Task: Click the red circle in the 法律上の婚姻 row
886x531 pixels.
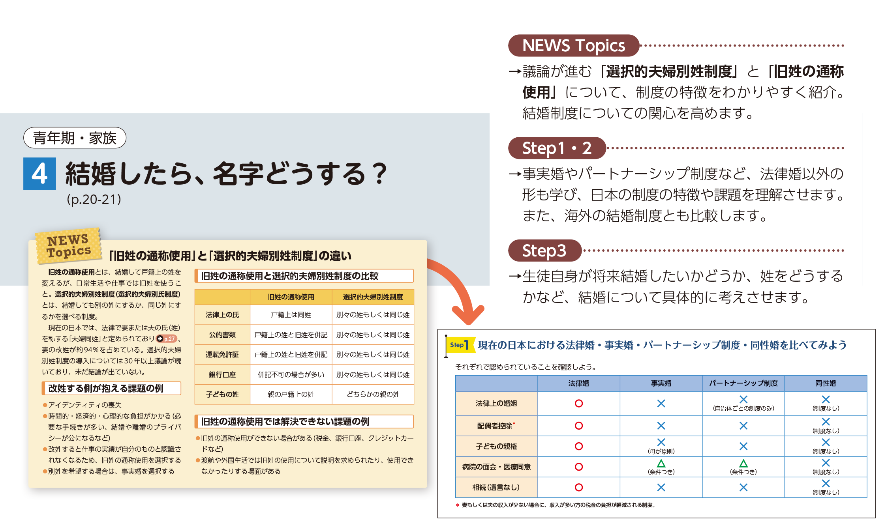Action: (578, 403)
